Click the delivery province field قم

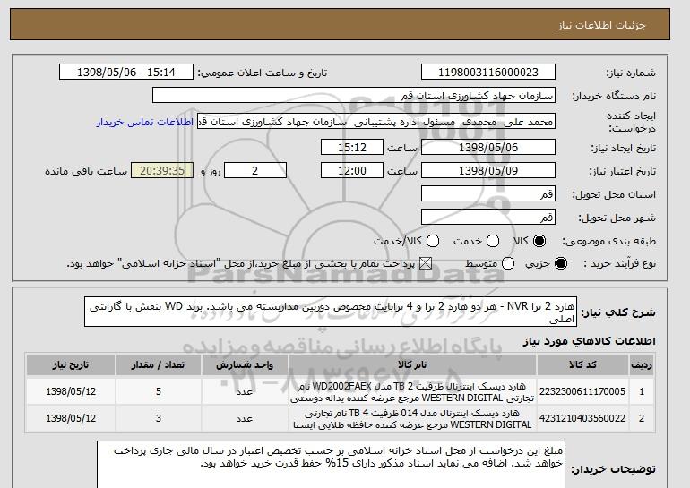point(488,194)
